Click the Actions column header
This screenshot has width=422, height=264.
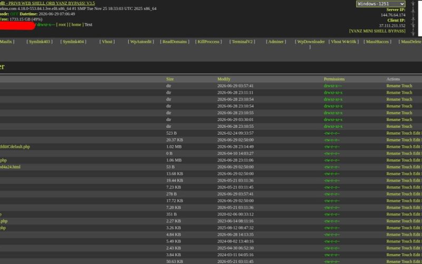tap(393, 79)
